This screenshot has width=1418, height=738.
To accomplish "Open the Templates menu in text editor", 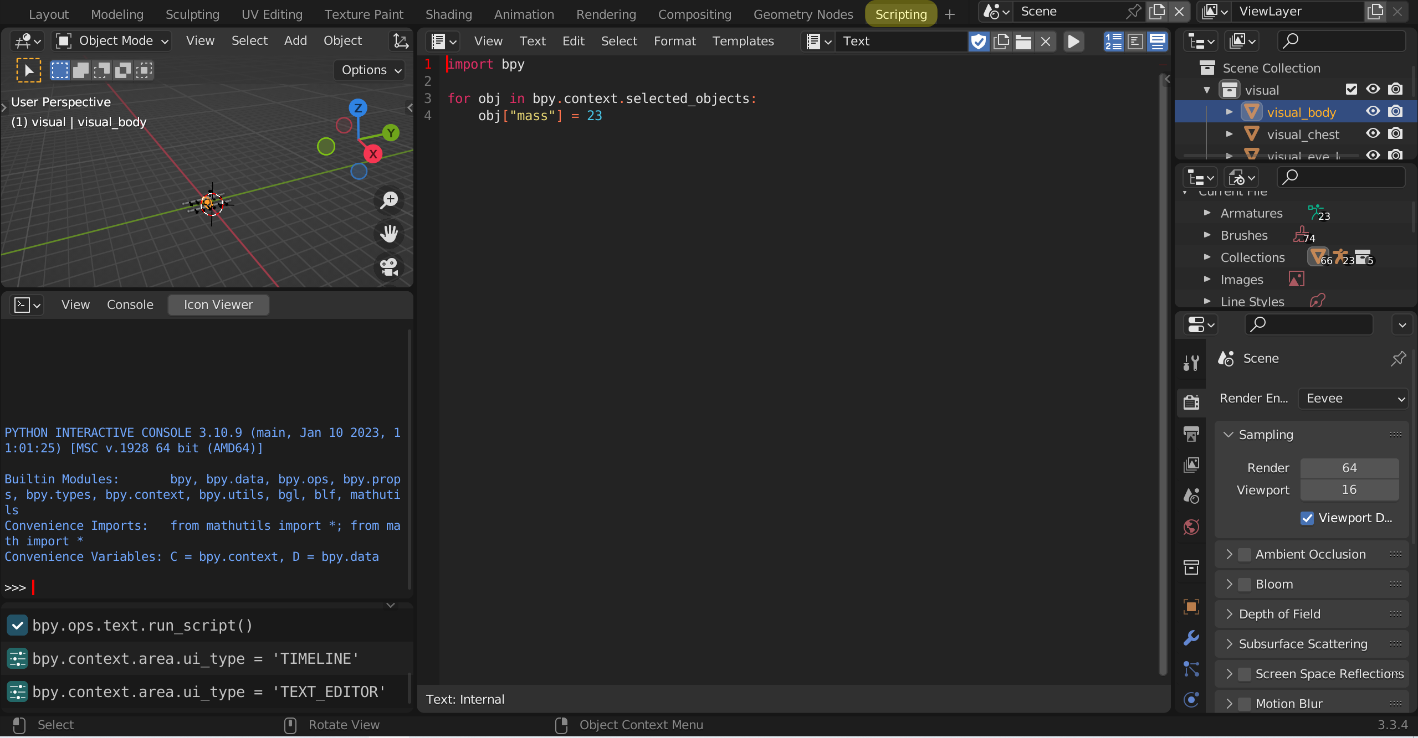I will point(743,41).
